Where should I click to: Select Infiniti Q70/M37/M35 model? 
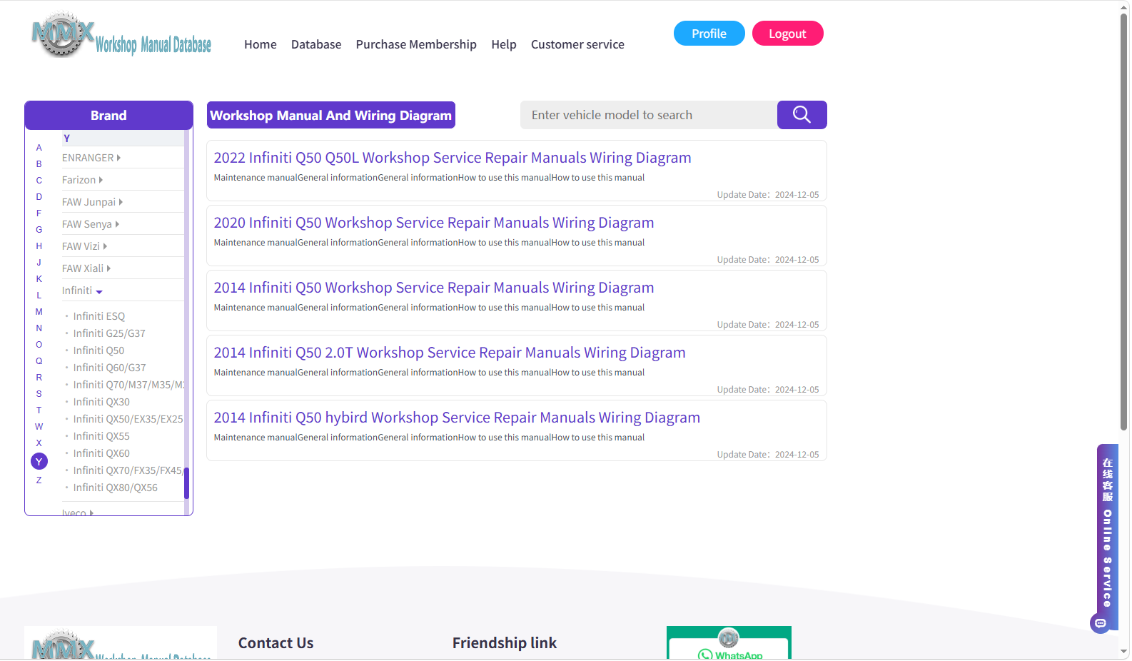(x=128, y=385)
